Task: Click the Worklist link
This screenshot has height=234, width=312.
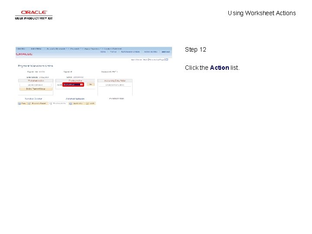Action: (113, 52)
